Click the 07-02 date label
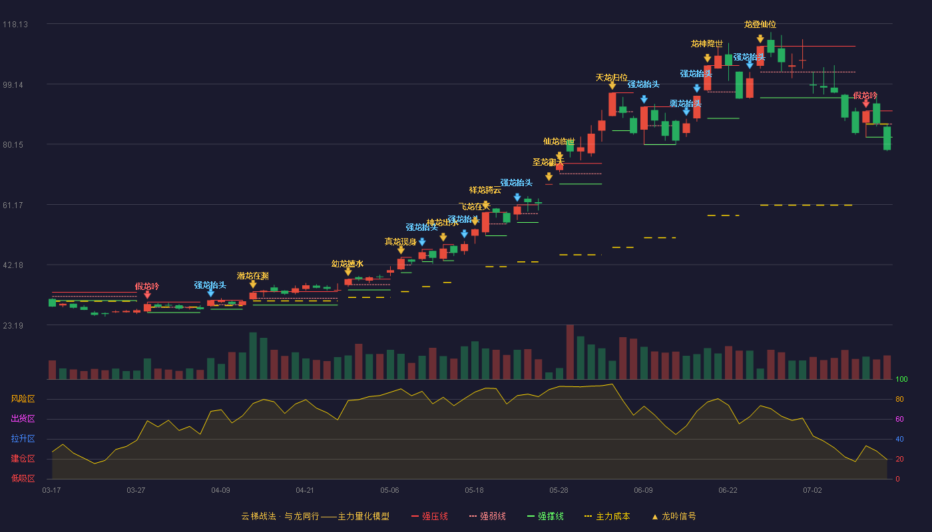932x532 pixels. tap(812, 490)
